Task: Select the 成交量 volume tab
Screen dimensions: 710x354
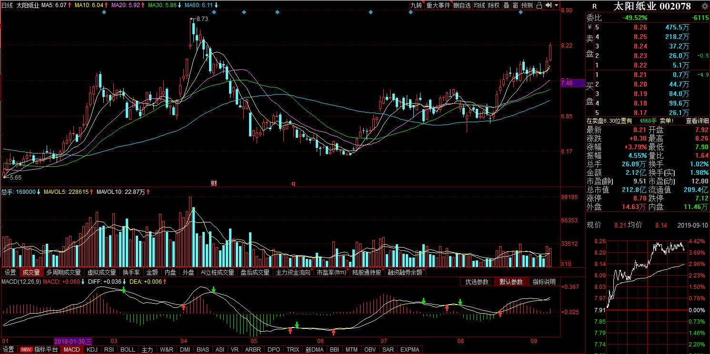Action: coord(31,272)
